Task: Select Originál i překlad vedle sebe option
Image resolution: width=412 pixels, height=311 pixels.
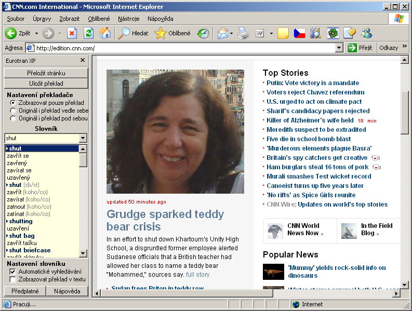Action: click(12, 111)
